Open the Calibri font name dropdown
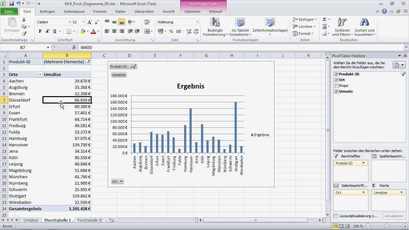The height and width of the screenshot is (230, 409). point(70,22)
